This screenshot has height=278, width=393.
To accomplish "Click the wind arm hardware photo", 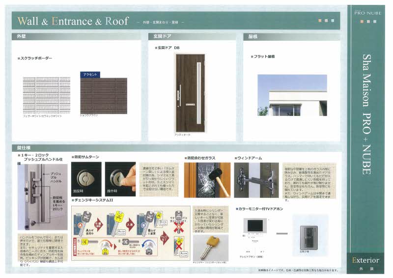I will coord(255,180).
